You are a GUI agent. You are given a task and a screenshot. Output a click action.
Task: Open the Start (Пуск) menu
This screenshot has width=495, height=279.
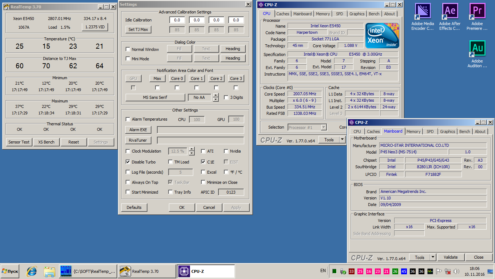pyautogui.click(x=10, y=271)
